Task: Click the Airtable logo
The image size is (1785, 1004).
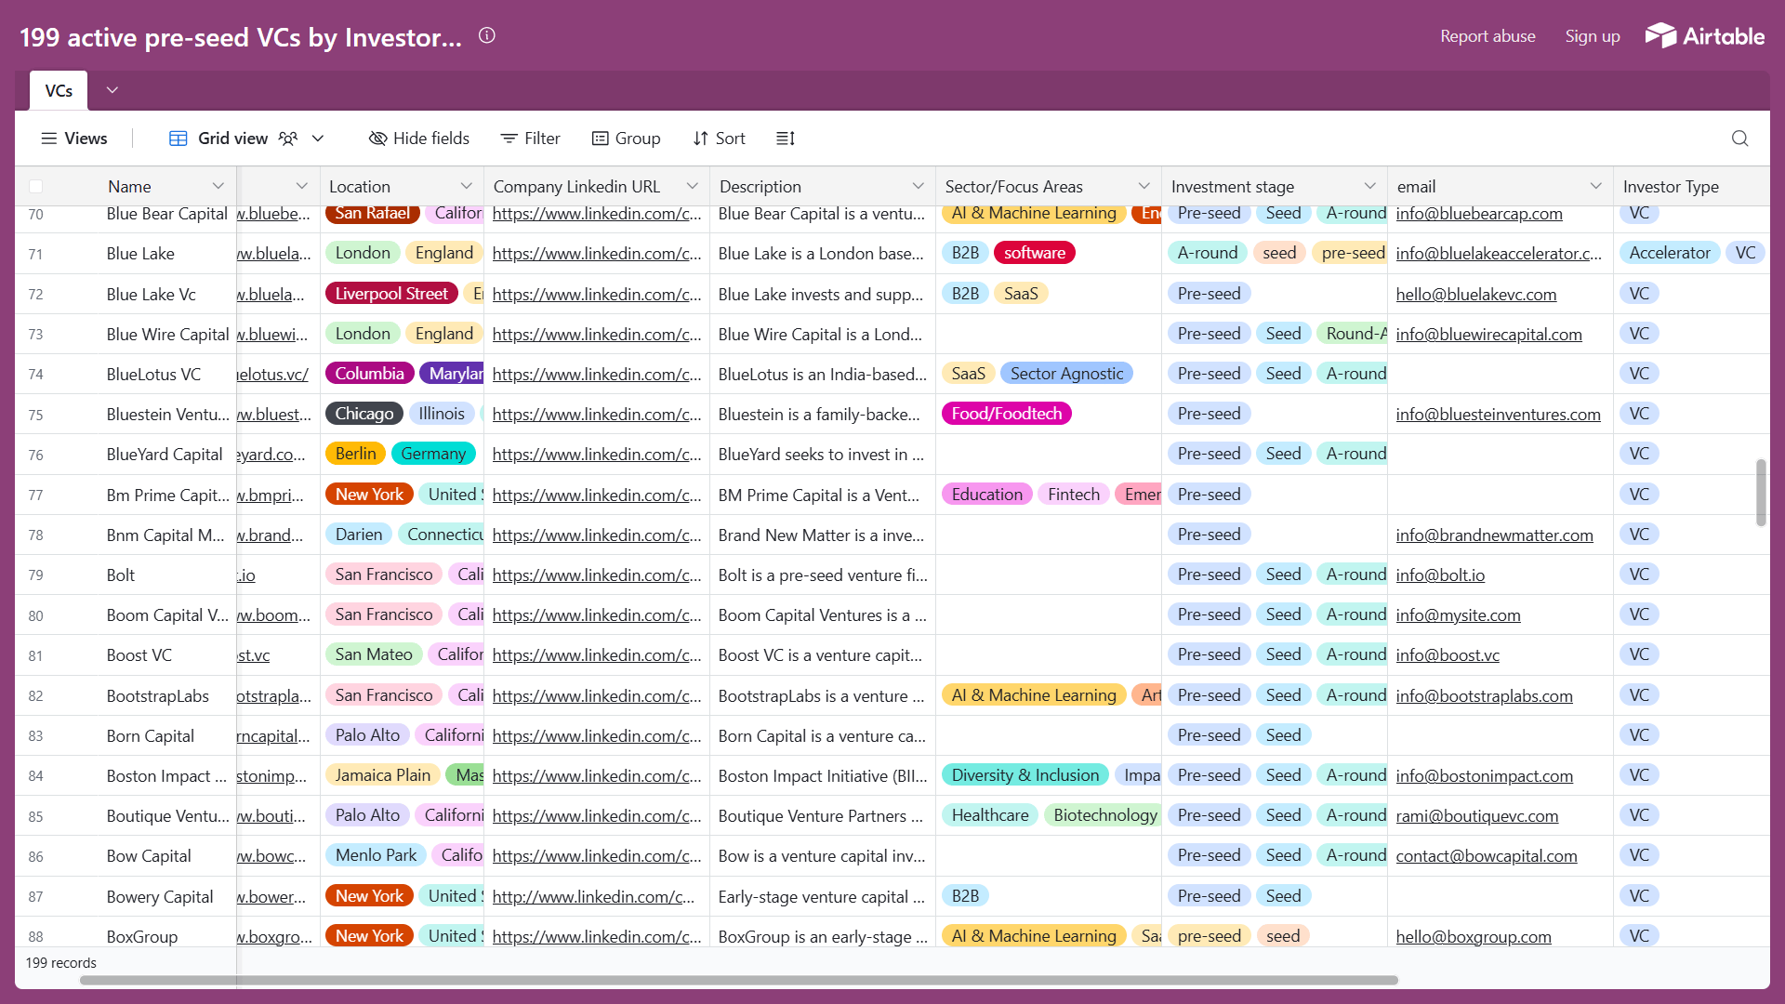Action: 1705,35
